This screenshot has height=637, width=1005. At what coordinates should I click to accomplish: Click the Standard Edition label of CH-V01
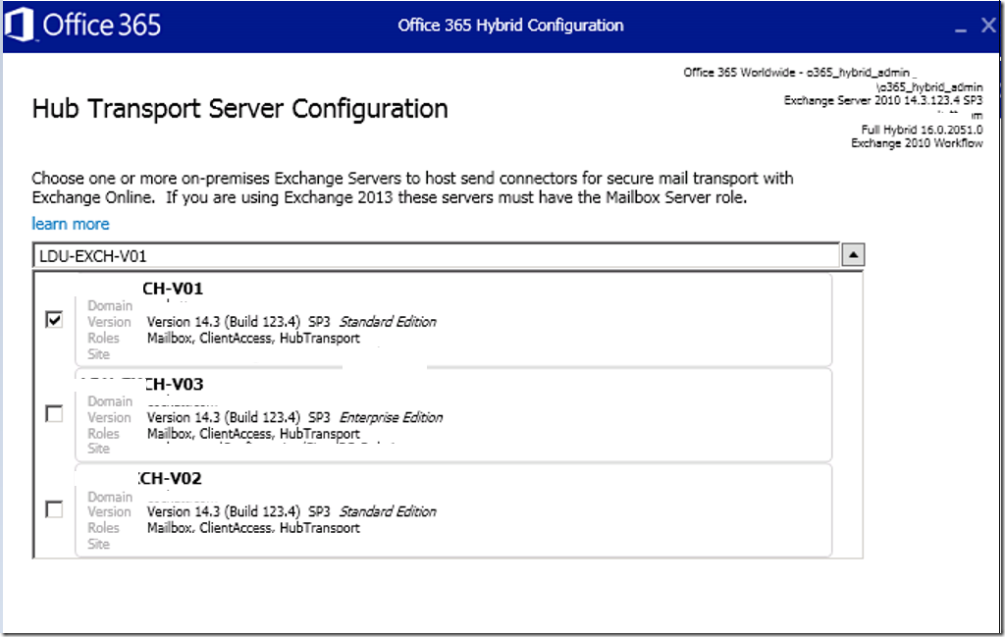pos(388,322)
